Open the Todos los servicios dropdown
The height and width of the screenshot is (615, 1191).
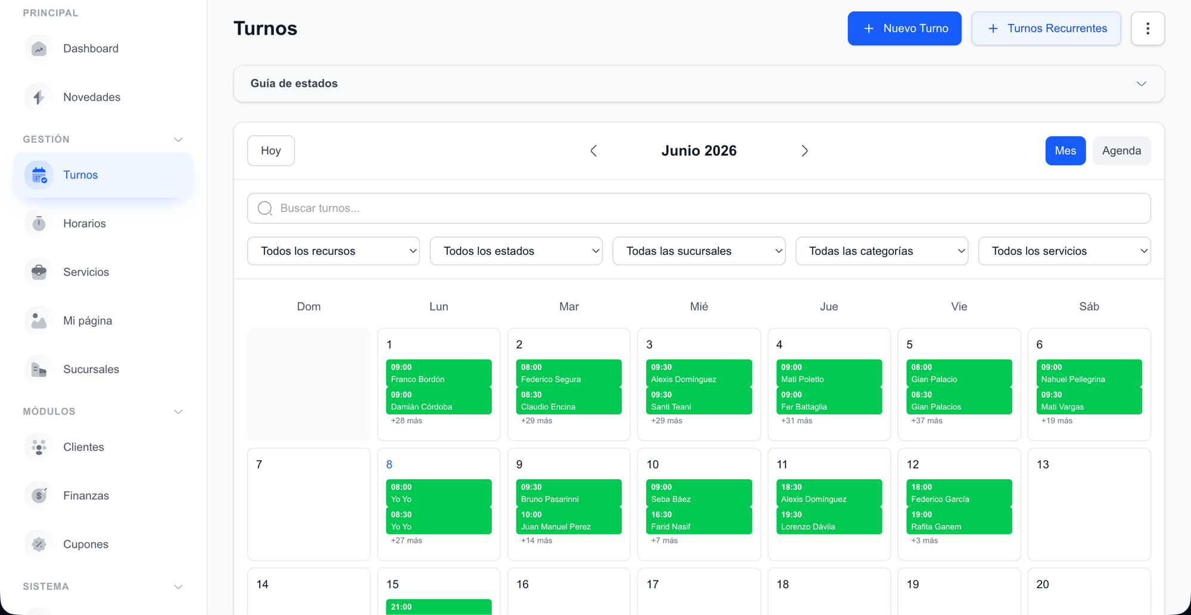(x=1065, y=251)
